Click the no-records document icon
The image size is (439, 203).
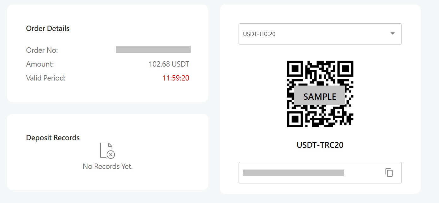click(x=107, y=150)
